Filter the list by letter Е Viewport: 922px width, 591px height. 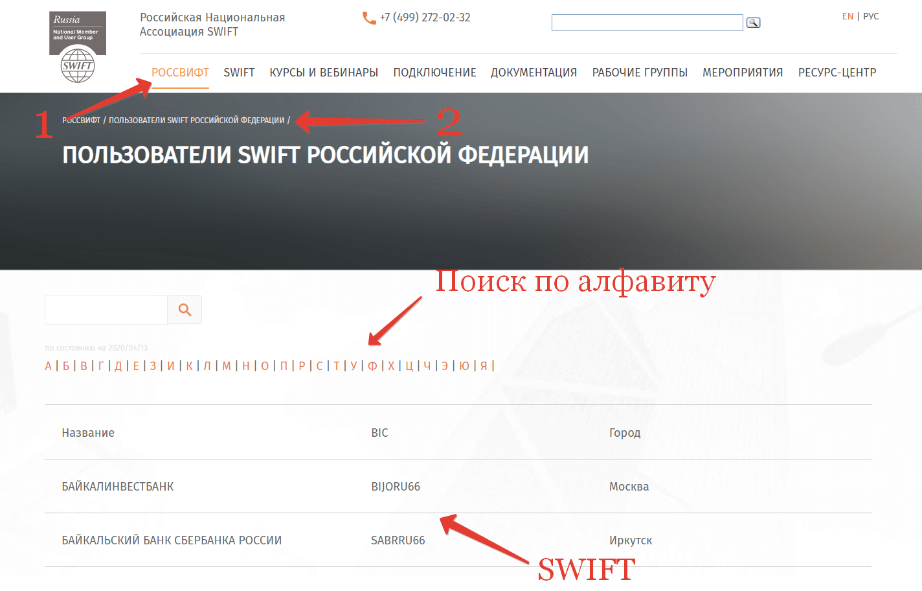[x=136, y=366]
